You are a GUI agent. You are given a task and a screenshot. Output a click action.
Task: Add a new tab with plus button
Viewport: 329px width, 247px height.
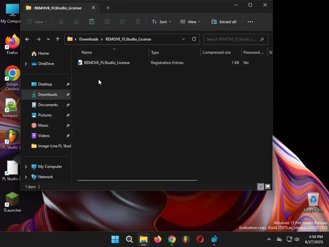point(108,8)
